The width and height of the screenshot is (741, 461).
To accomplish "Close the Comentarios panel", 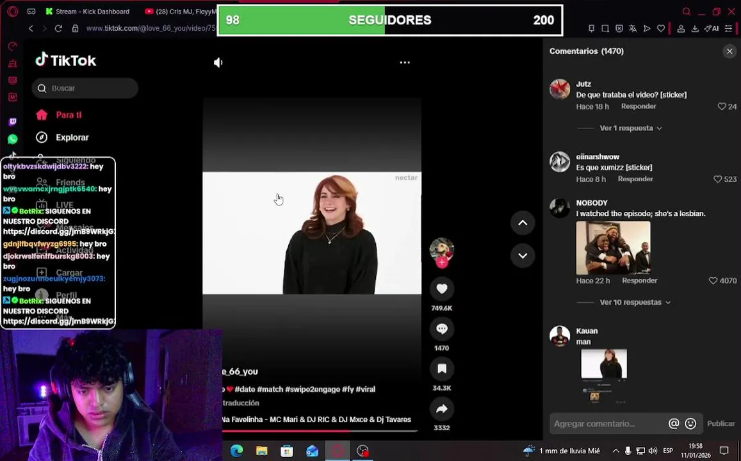I will 729,51.
